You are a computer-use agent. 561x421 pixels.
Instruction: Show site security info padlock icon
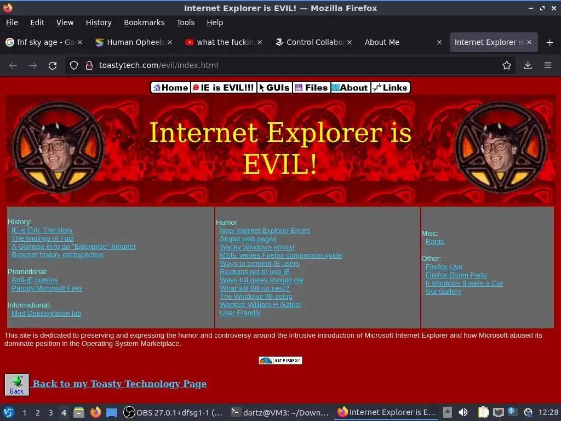pos(89,66)
